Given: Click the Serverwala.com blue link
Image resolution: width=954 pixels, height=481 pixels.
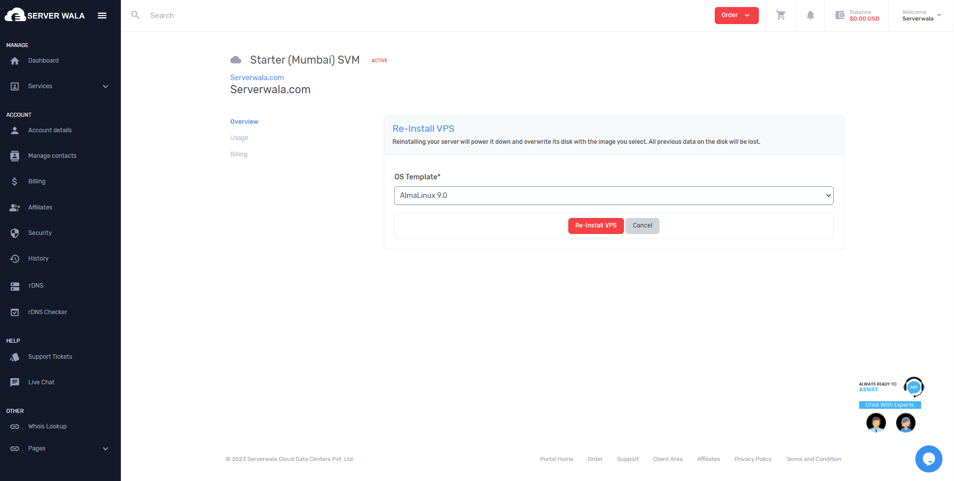Looking at the screenshot, I should 257,78.
